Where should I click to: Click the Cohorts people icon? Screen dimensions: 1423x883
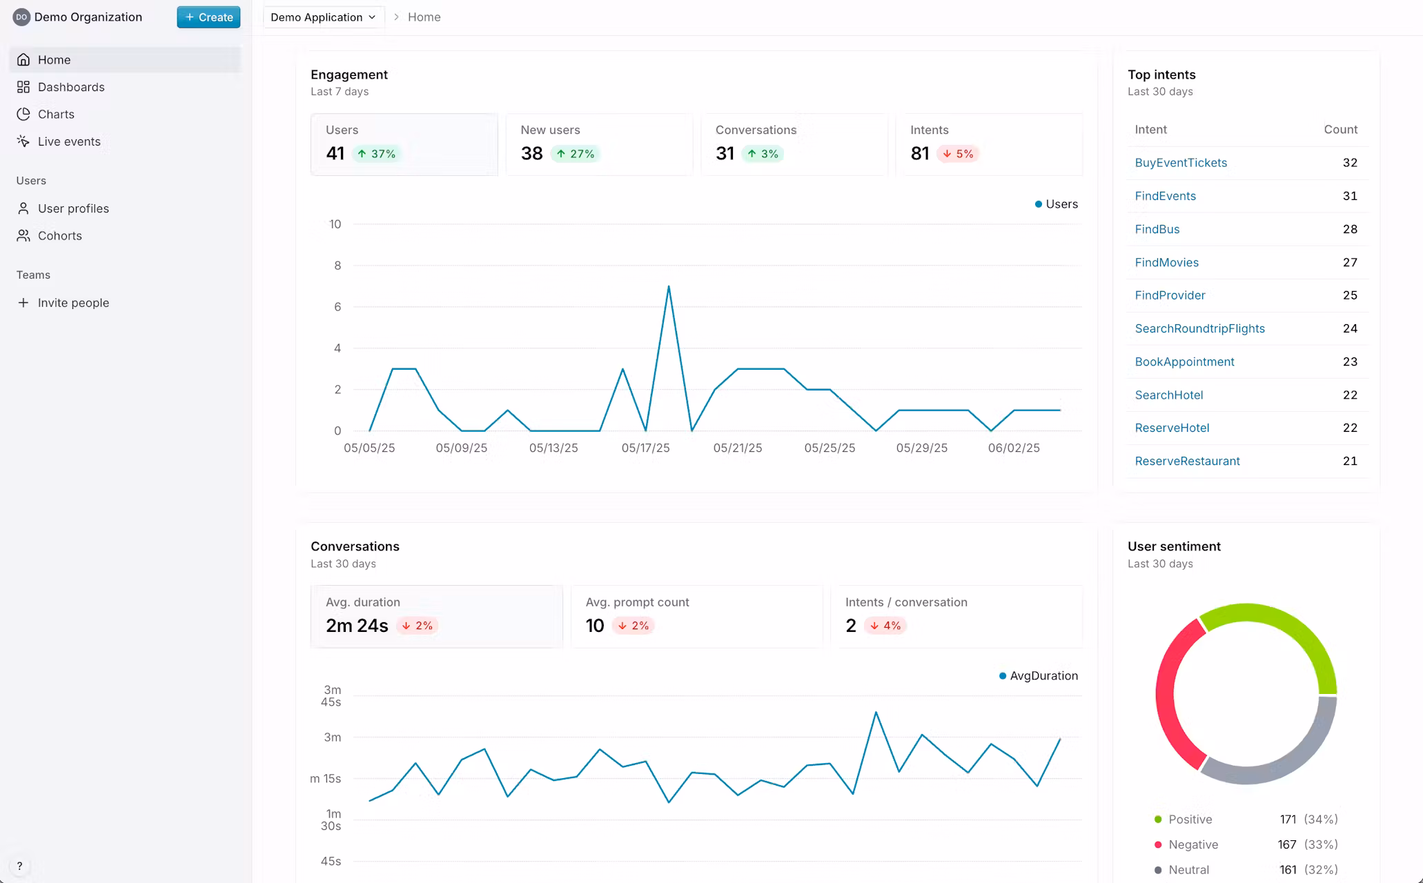coord(23,236)
